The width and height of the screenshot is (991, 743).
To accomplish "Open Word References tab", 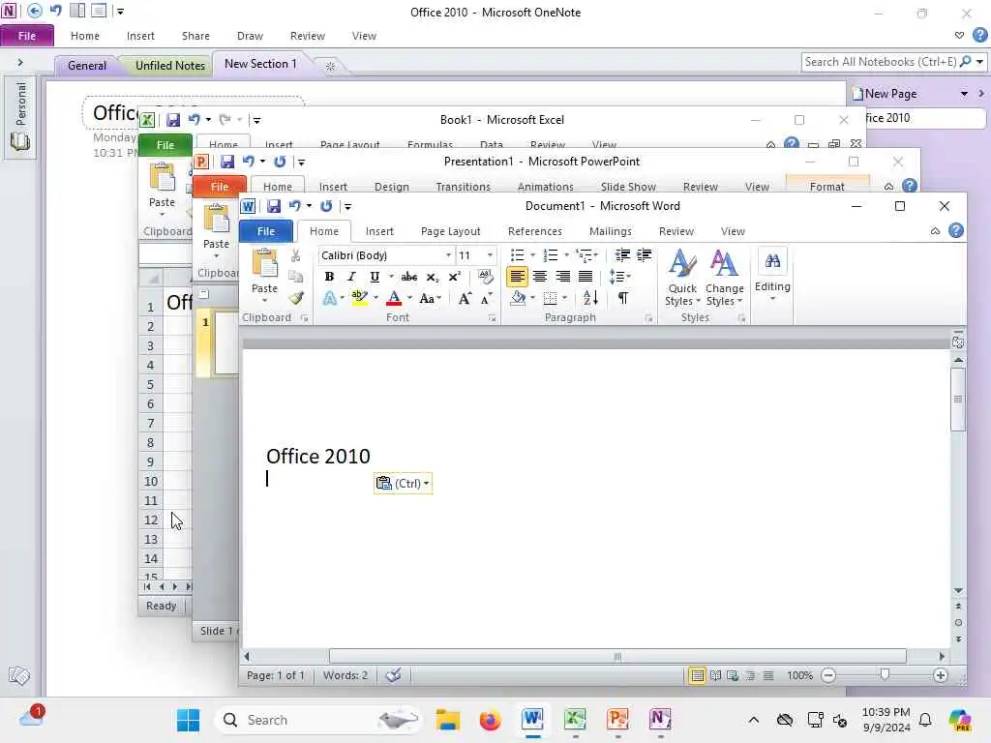I will point(534,231).
